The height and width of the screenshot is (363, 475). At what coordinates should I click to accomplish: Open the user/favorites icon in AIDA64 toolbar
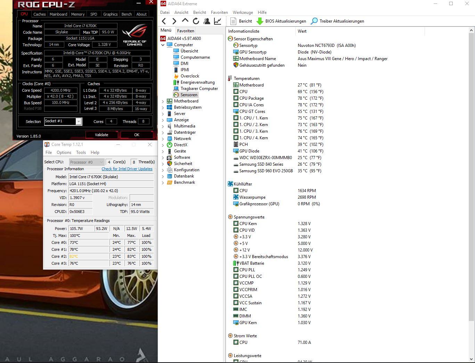tap(207, 21)
